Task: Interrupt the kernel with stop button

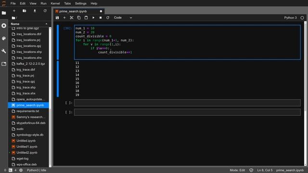Action: click(x=101, y=18)
